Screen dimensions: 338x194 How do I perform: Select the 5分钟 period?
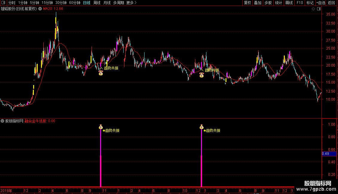pos(34,3)
